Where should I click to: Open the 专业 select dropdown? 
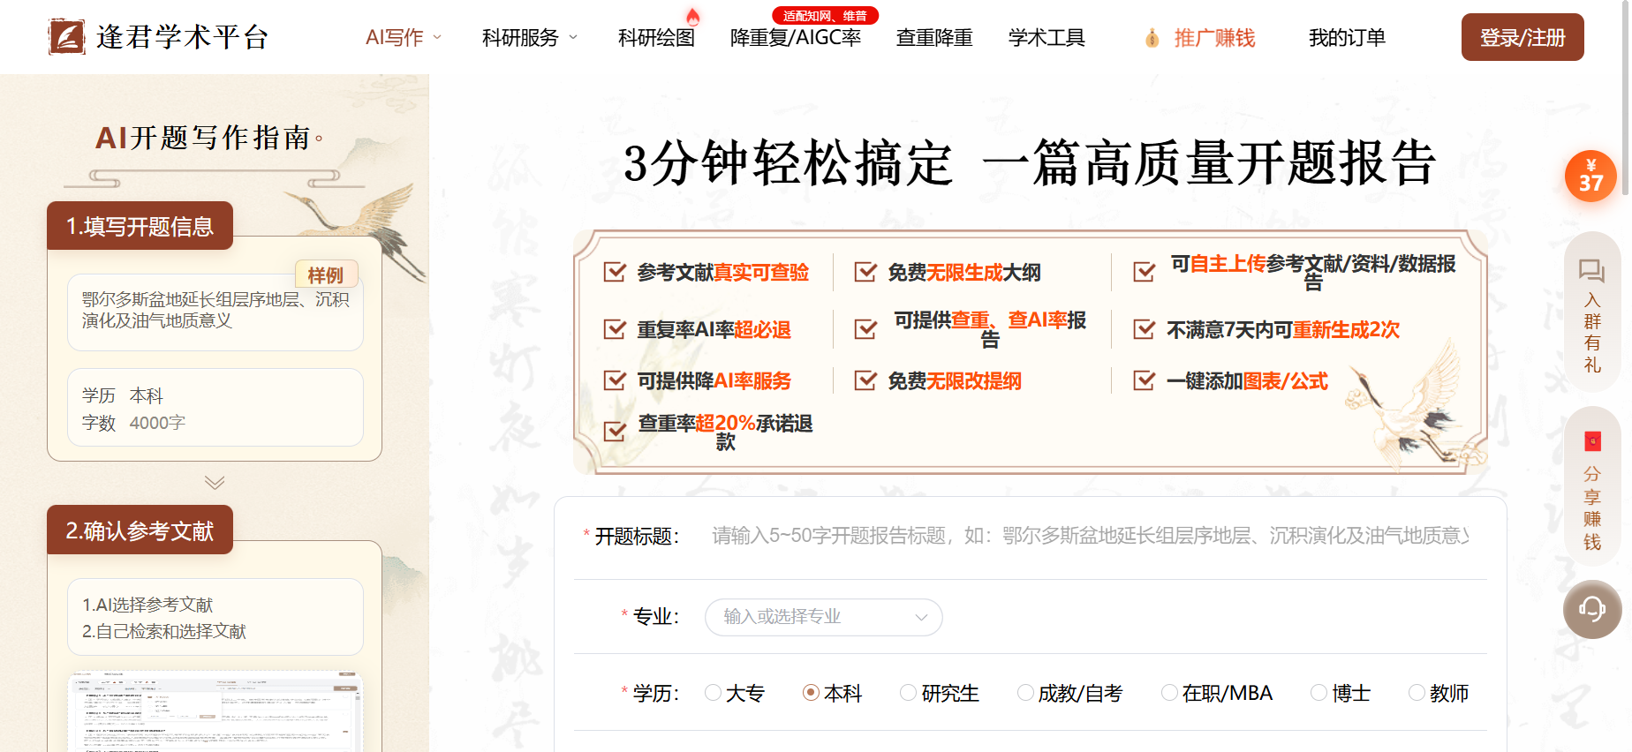pos(823,617)
